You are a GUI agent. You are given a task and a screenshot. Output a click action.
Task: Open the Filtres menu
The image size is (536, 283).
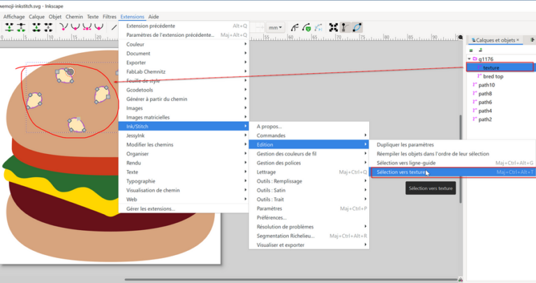(x=109, y=16)
